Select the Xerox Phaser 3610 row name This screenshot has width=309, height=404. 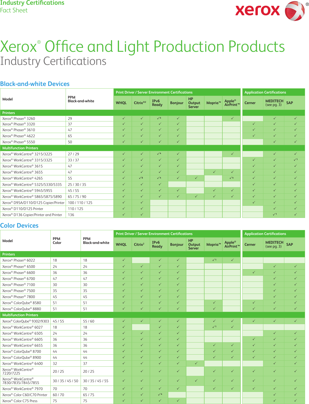coord(19,130)
